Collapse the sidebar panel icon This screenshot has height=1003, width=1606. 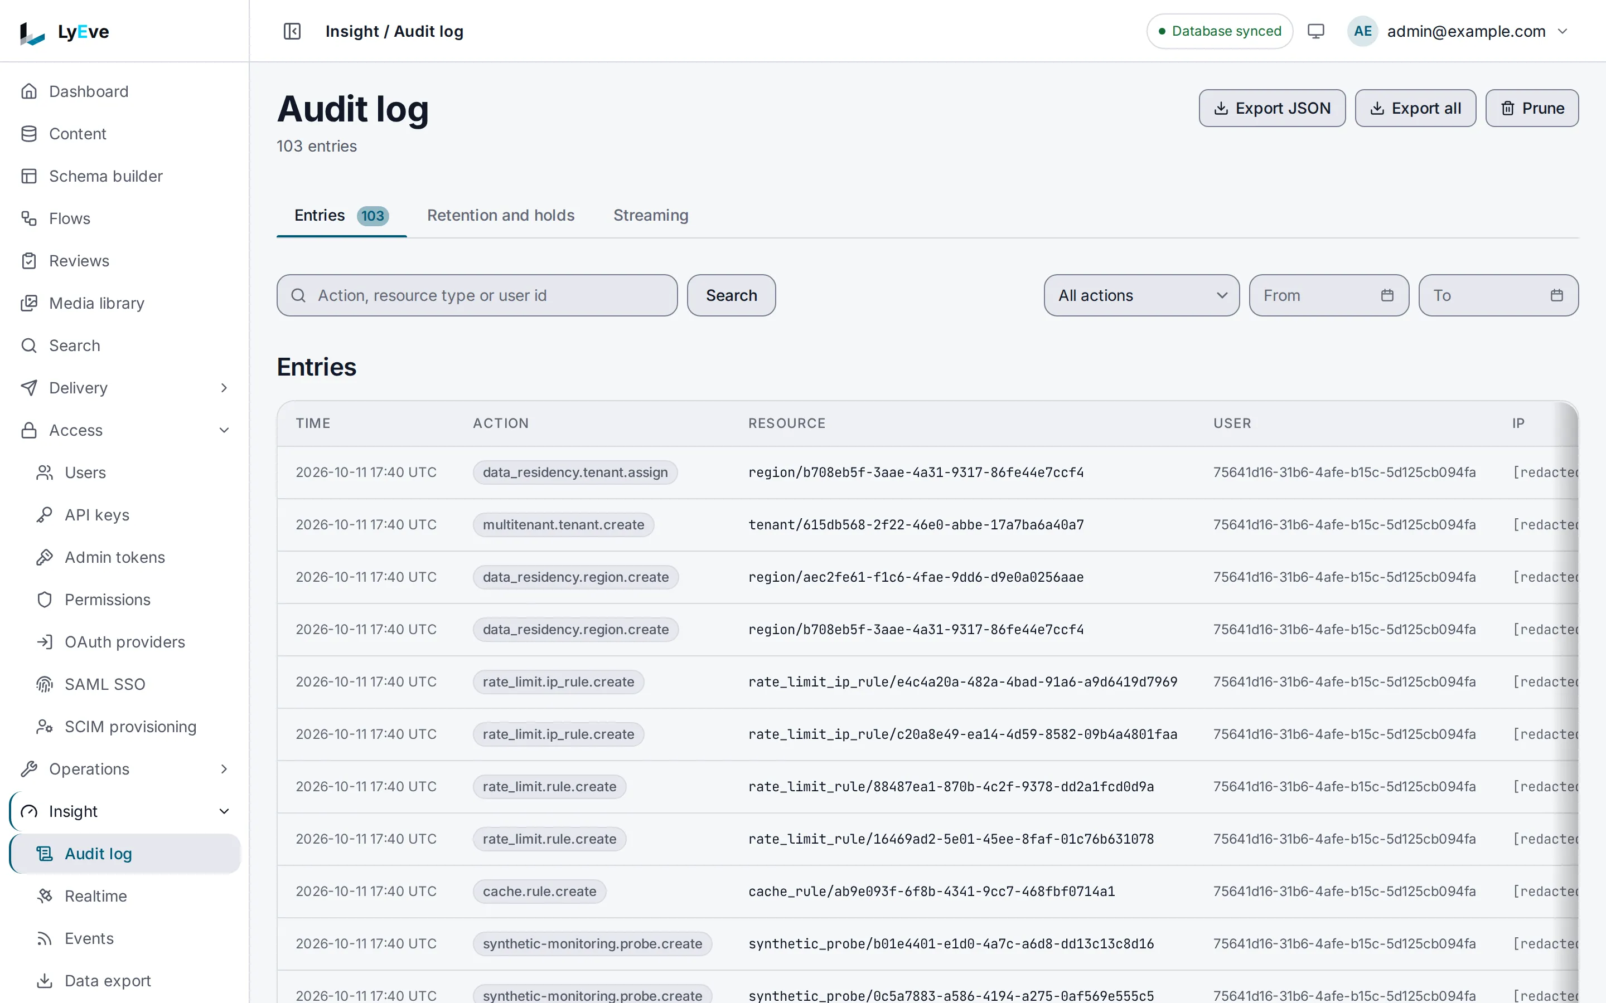pos(292,31)
